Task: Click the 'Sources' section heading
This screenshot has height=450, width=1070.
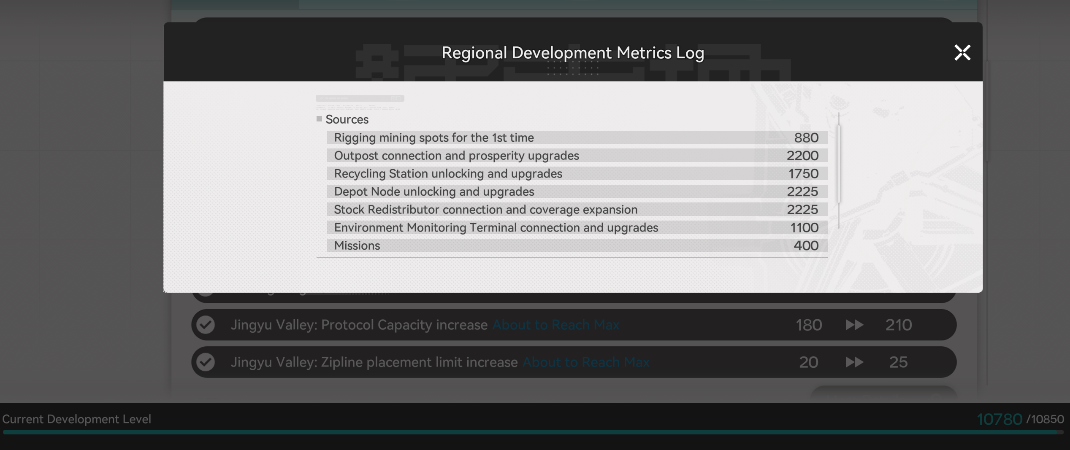Action: click(x=347, y=119)
